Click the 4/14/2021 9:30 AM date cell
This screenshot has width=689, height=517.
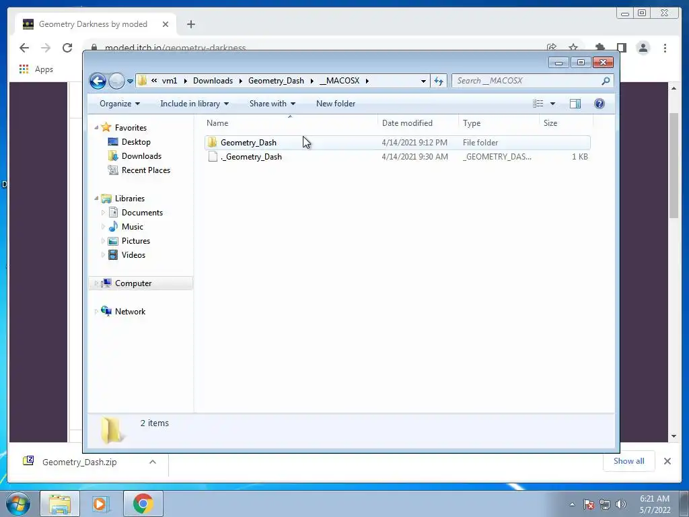coord(414,156)
